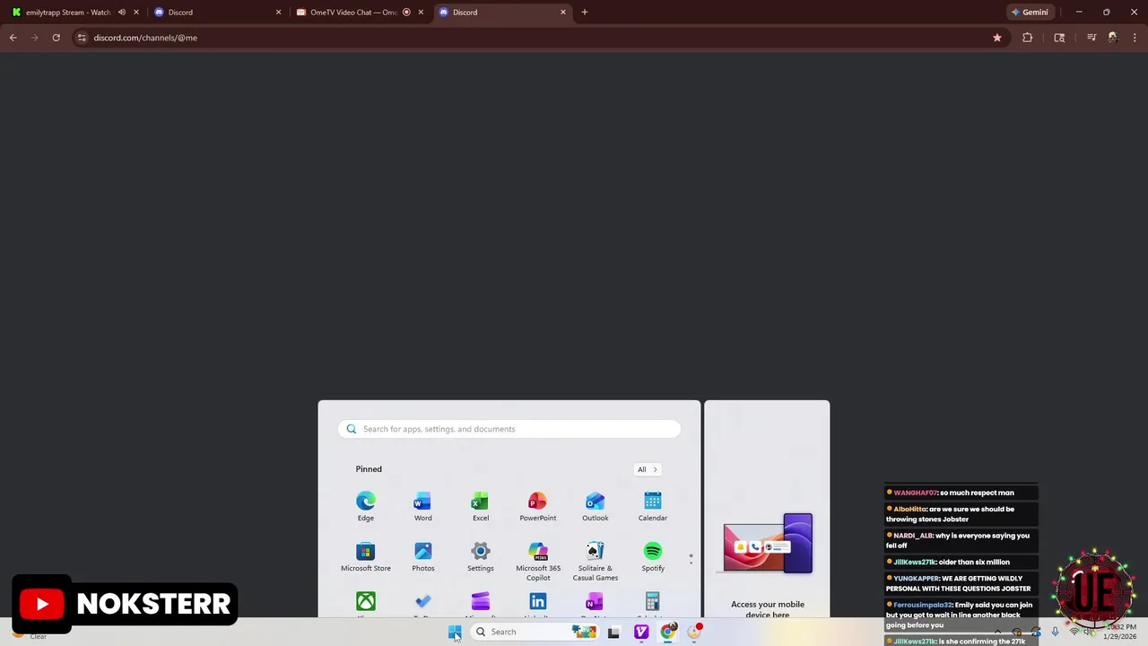Screen dimensions: 1148x646
Task: Start PowerPoint from pinned apps
Action: 537,506
